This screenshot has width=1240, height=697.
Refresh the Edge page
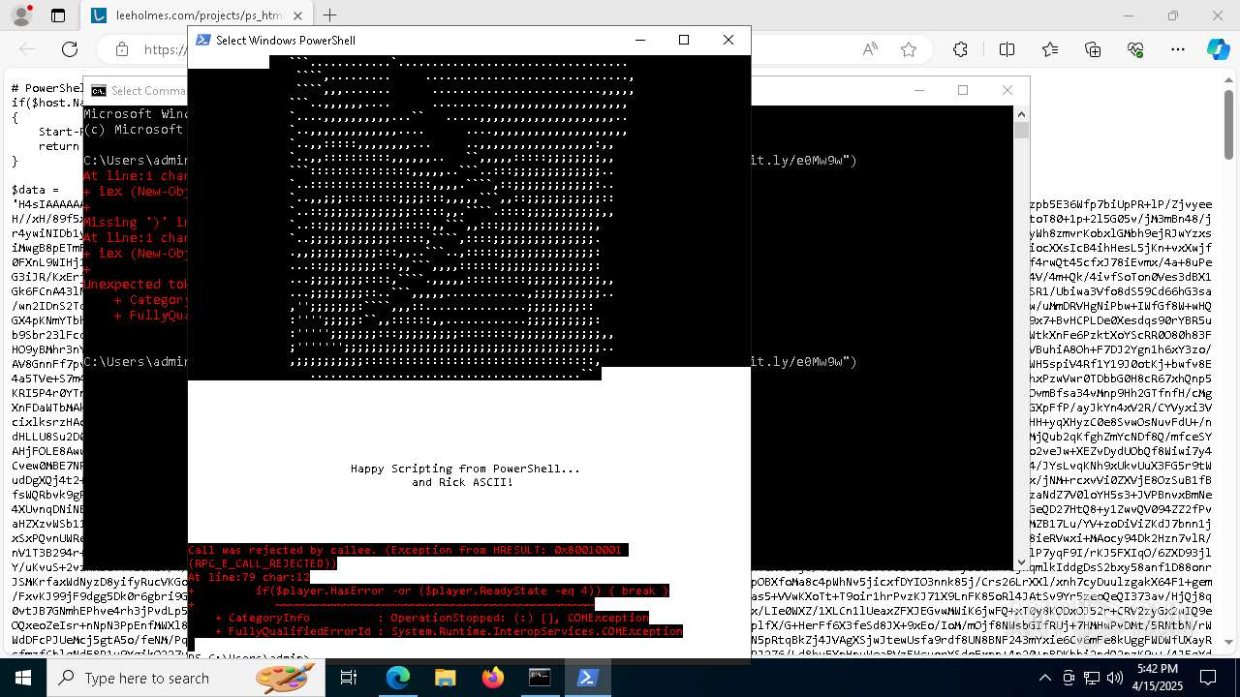pyautogui.click(x=70, y=49)
